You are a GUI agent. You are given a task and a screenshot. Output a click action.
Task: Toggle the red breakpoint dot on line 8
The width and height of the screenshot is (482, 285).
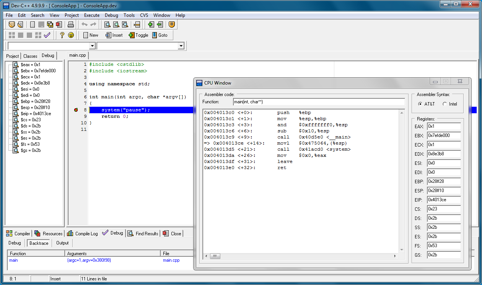76,110
